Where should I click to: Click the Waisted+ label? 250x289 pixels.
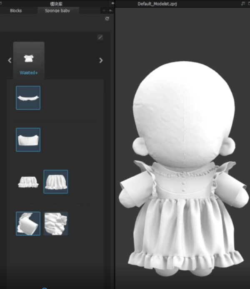pyautogui.click(x=29, y=73)
